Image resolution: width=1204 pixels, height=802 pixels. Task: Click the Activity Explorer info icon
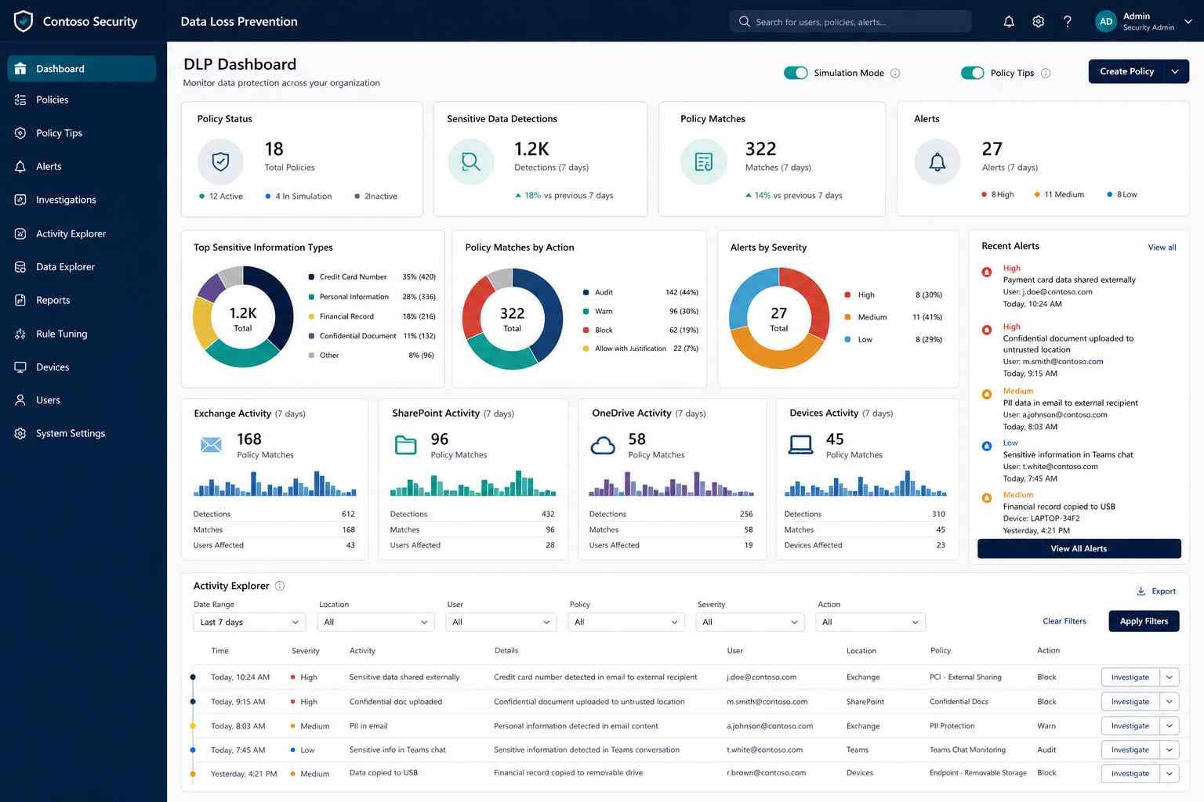(280, 586)
